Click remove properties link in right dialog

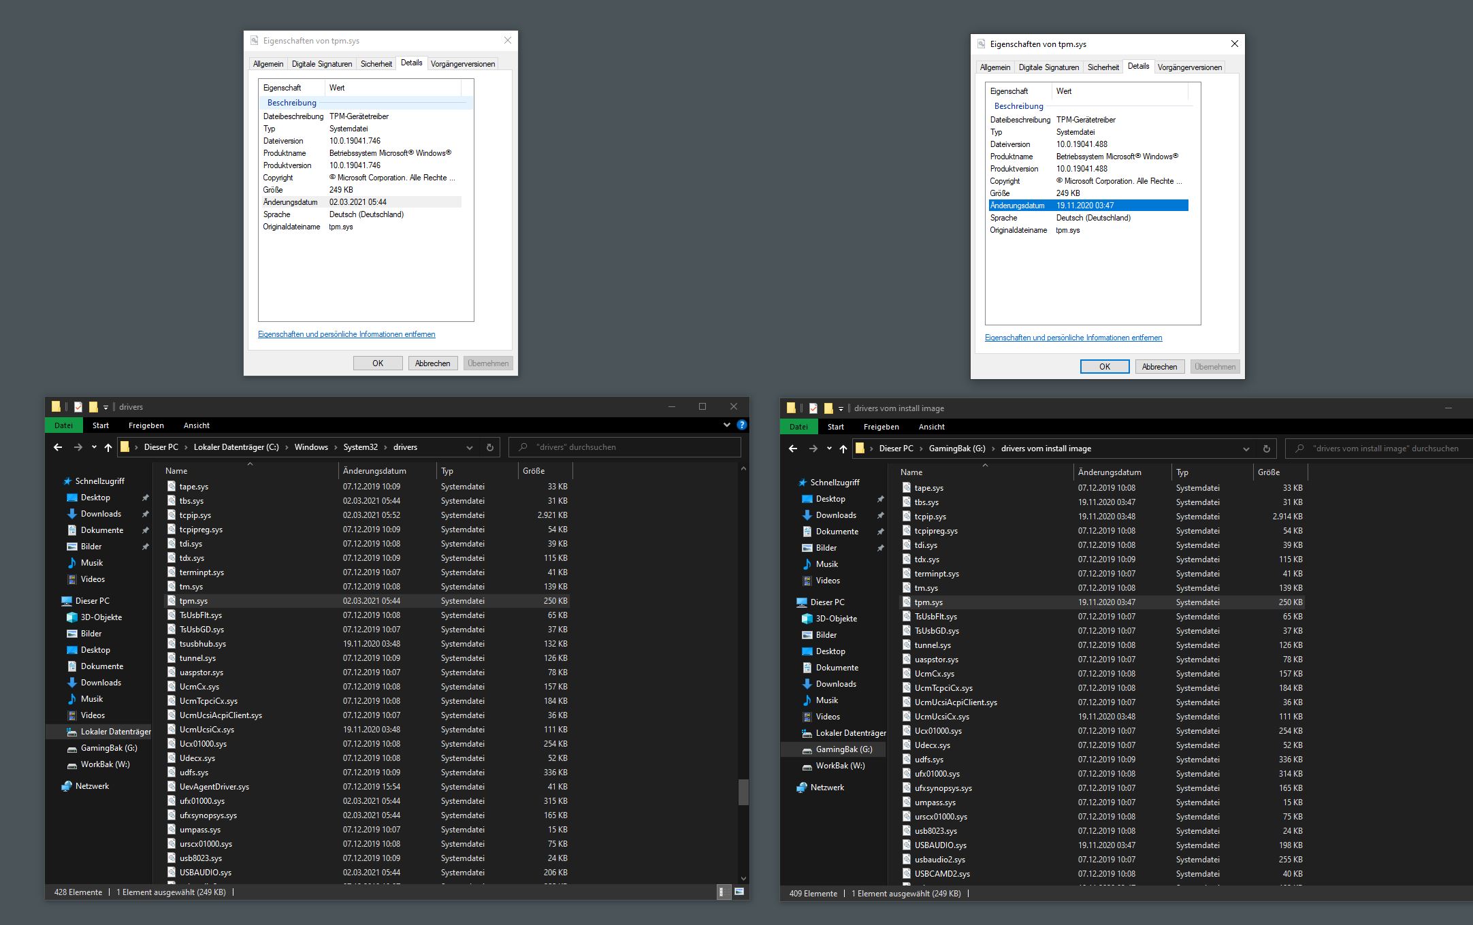(1073, 338)
